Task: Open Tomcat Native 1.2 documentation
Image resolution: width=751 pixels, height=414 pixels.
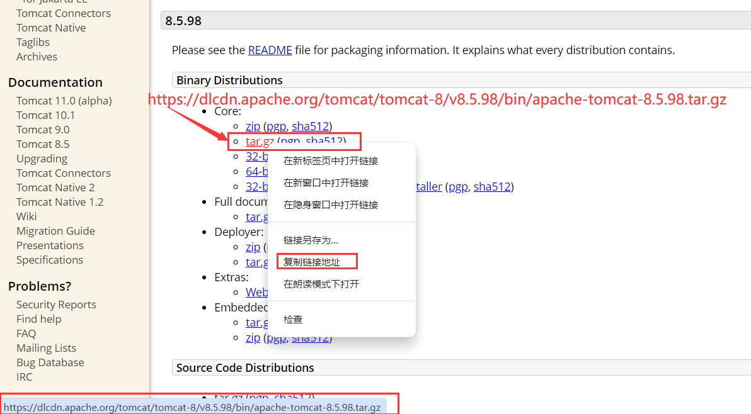Action: 59,202
